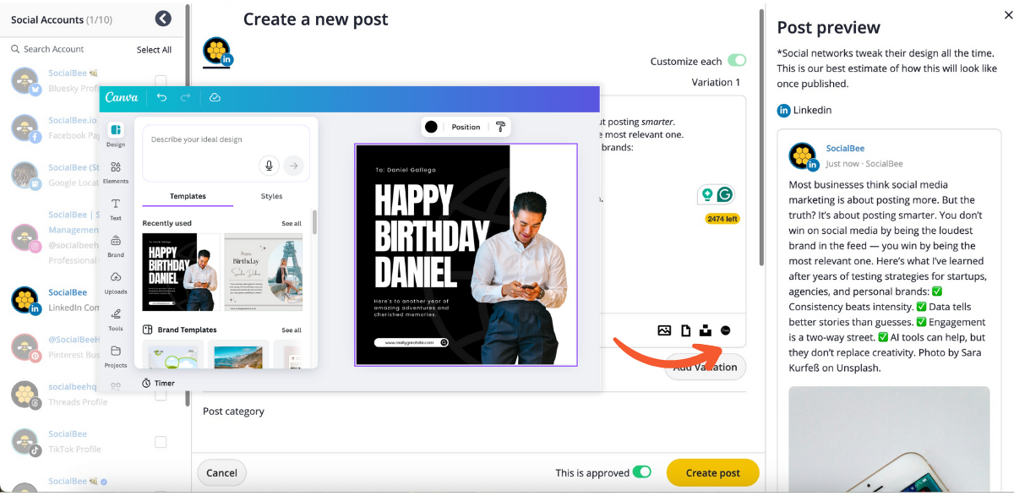Open the Elements panel in Canva
1014x496 pixels.
[116, 171]
